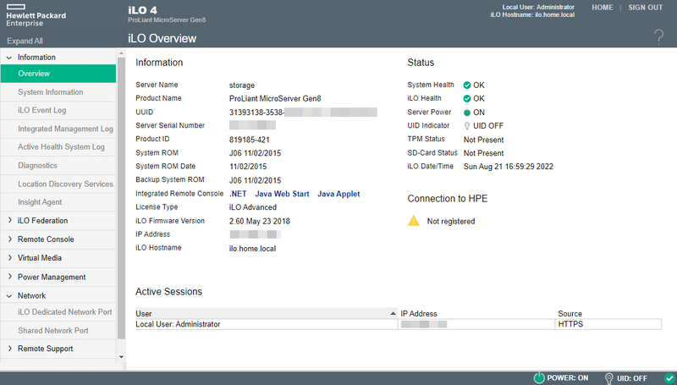Click the Hewlett Packard Enterprise logo
The height and width of the screenshot is (385, 677).
coord(36,15)
